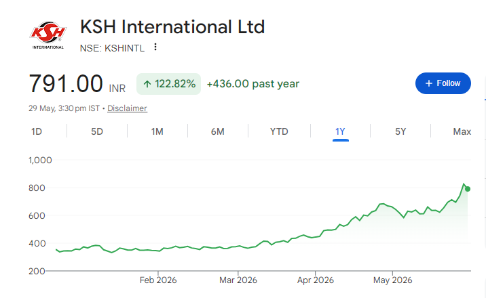Click the 122.82% gain badge
Viewport: 486px width, 298px height.
(x=168, y=84)
